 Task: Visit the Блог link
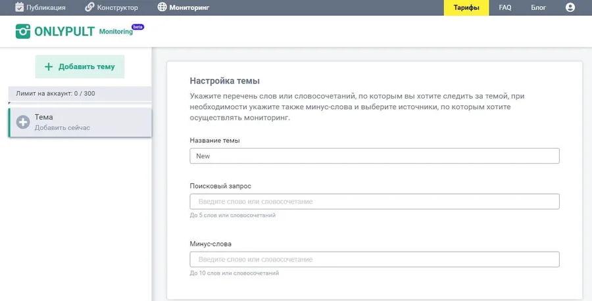click(x=538, y=8)
